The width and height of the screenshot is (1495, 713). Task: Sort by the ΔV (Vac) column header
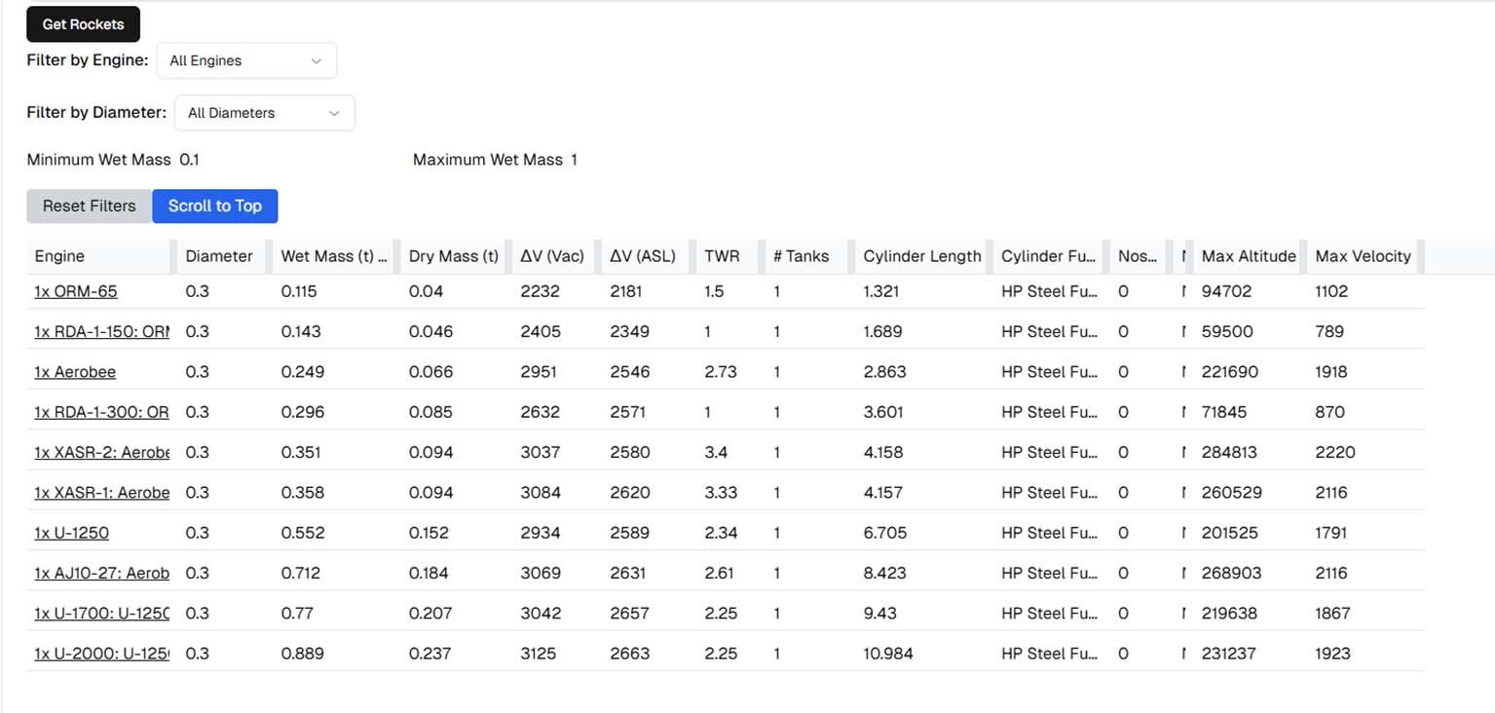click(x=552, y=256)
